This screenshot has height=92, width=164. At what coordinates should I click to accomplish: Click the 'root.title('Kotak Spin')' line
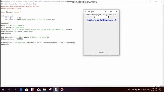(x=13, y=26)
